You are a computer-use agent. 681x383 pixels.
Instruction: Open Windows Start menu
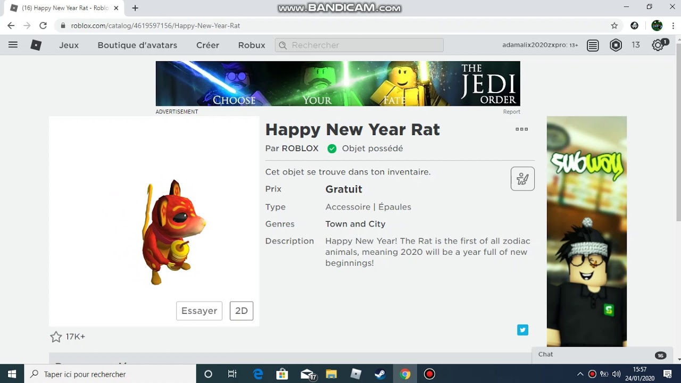click(x=12, y=374)
